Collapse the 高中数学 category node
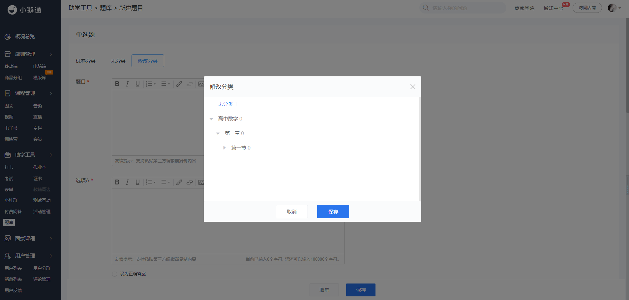 [211, 119]
